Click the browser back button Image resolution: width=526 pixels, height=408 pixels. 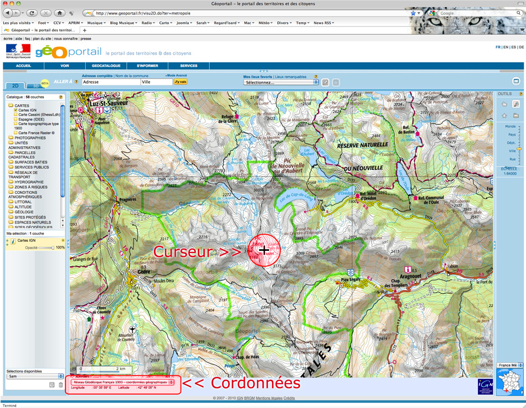pyautogui.click(x=8, y=13)
